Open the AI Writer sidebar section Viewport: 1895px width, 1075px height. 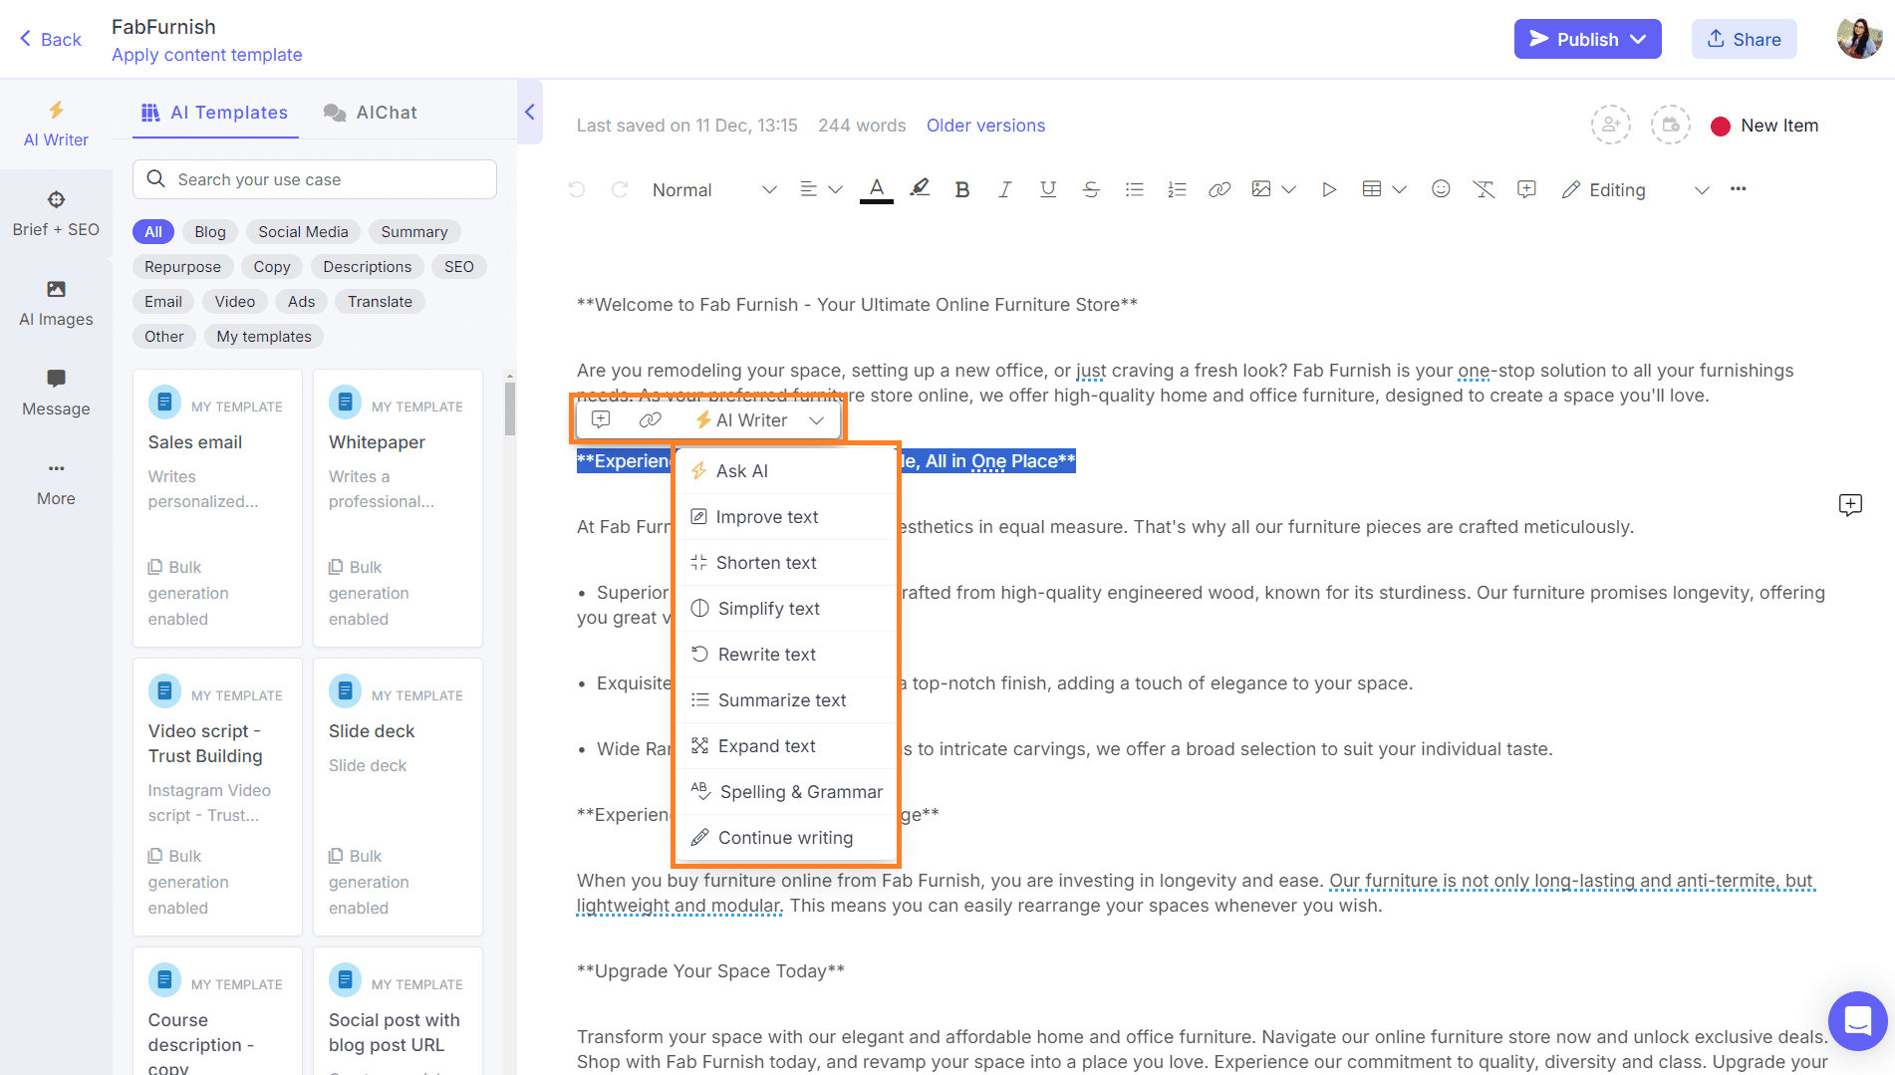pos(56,125)
